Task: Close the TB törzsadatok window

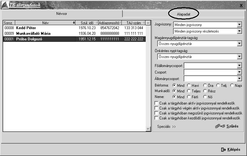Action: tap(241, 6)
